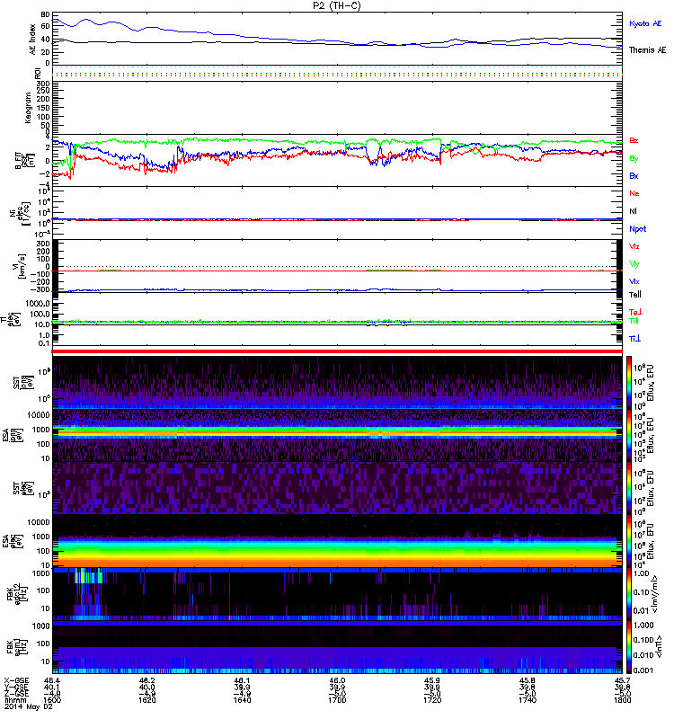Click the X-GSE value 46.4
Image resolution: width=674 pixels, height=719 pixels.
pyautogui.click(x=52, y=680)
